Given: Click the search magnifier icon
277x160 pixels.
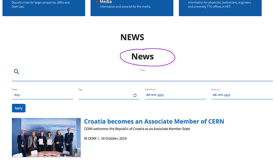Looking at the screenshot, I should 16,72.
